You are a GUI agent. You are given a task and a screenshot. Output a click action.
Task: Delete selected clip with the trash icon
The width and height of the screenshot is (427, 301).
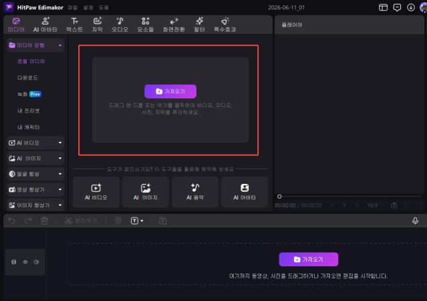pyautogui.click(x=44, y=221)
